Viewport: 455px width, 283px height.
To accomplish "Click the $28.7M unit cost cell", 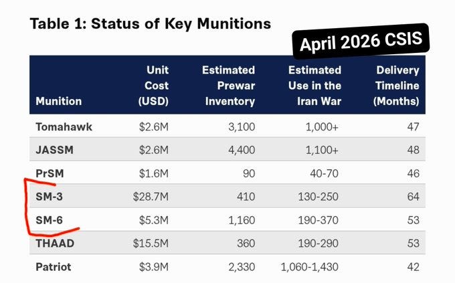I will [151, 197].
